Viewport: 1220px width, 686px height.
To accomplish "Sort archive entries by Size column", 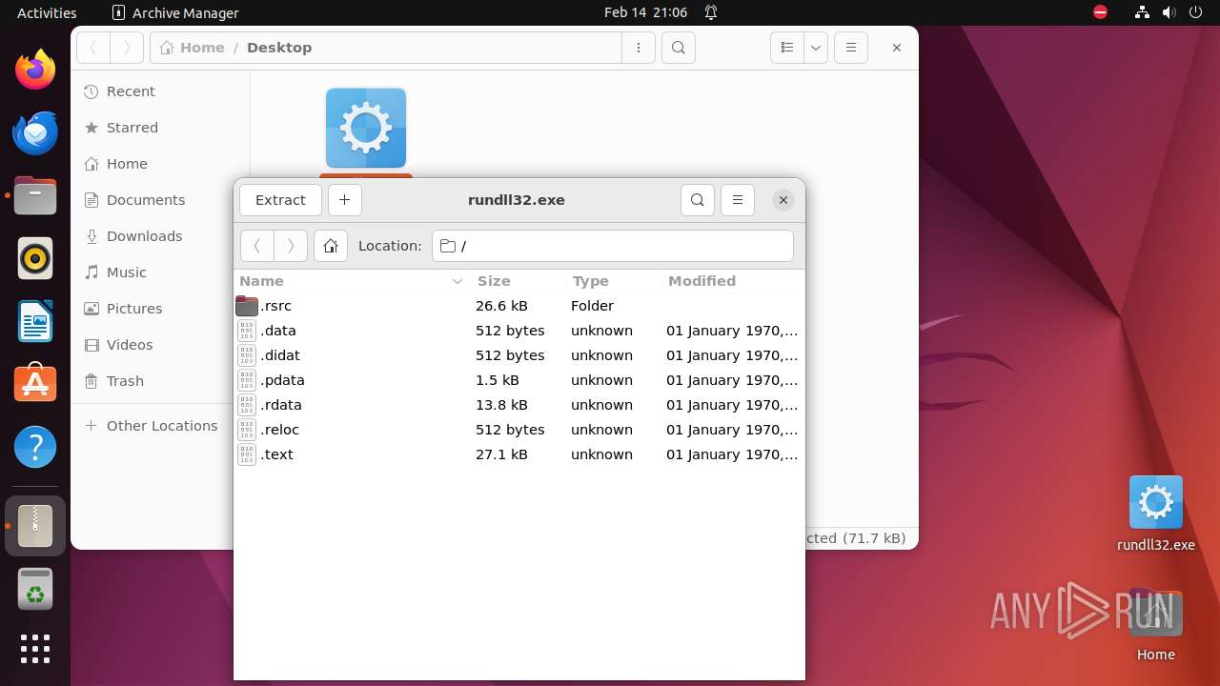I will coord(518,281).
